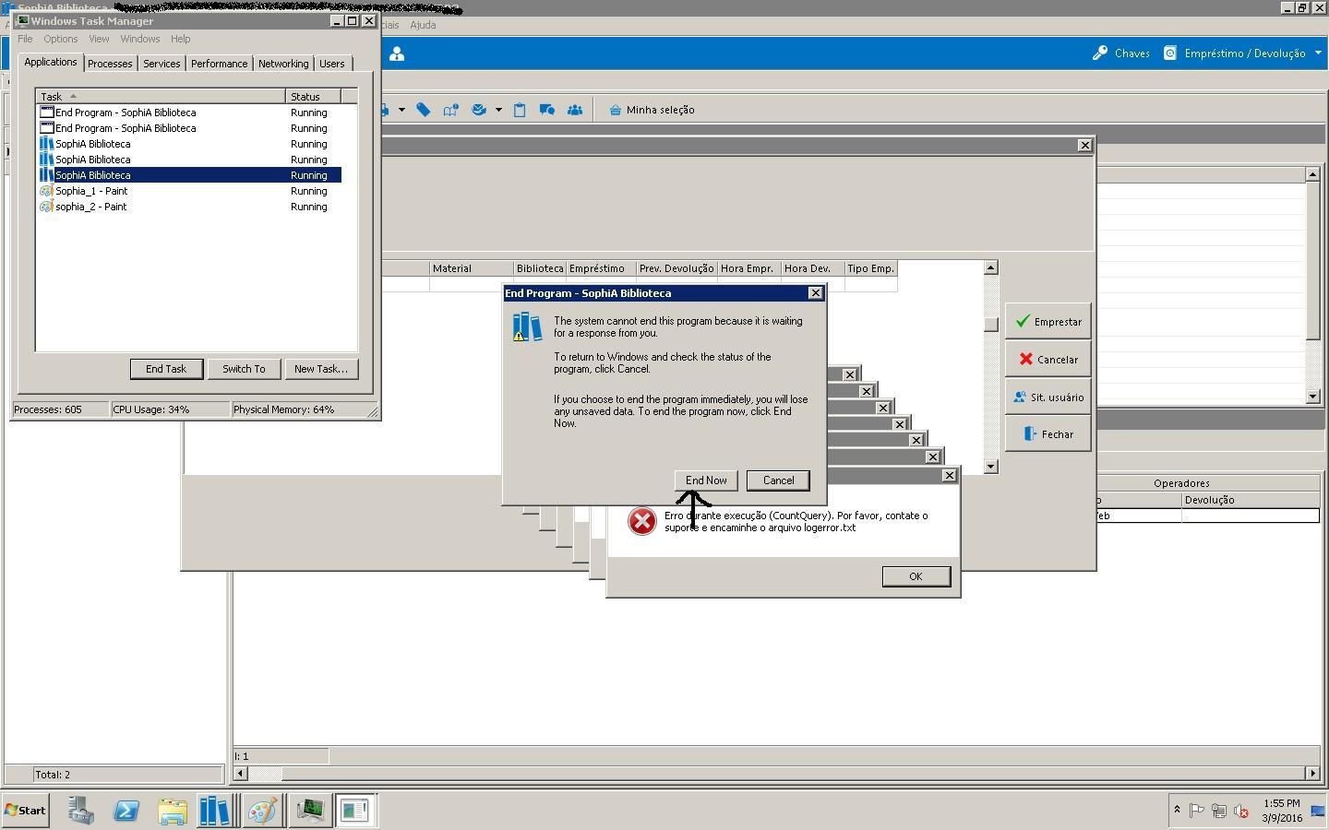Viewport: 1329px width, 830px height.
Task: Switch to the Users tab
Action: pos(332,64)
